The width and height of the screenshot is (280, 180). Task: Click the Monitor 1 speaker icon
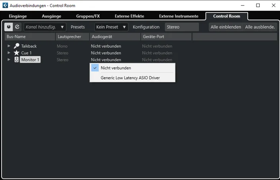click(x=16, y=60)
